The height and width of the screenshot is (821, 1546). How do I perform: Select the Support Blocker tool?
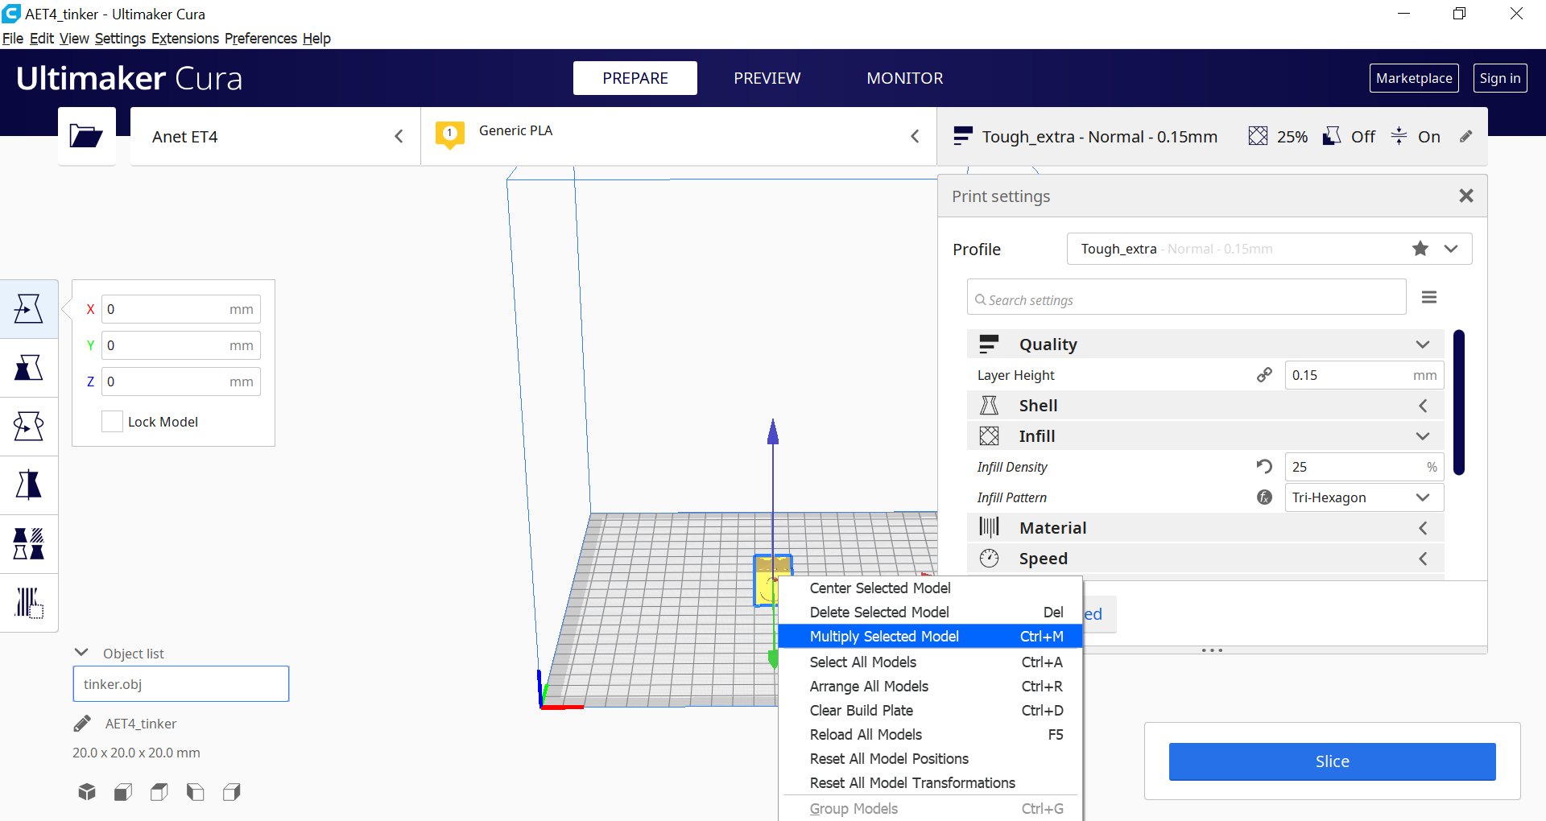point(29,603)
